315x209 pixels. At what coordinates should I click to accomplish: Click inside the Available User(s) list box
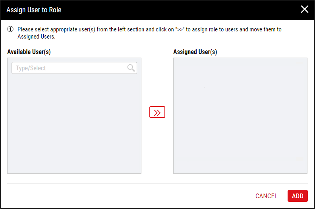(x=74, y=124)
